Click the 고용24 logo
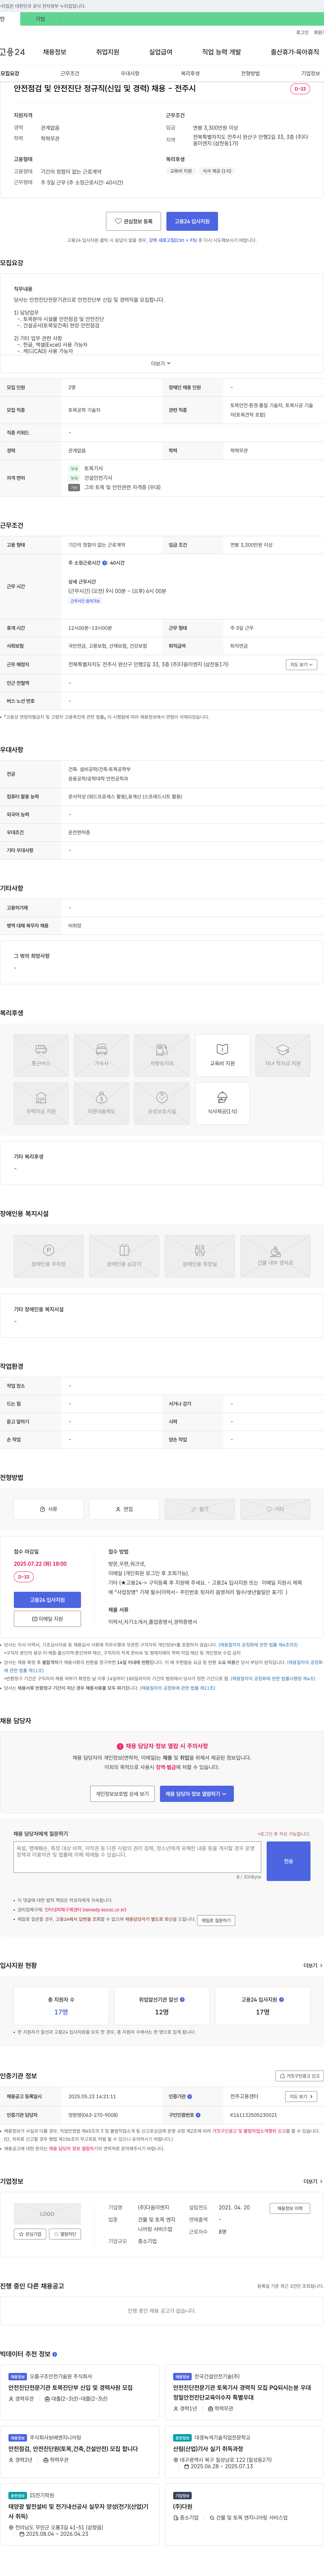 [x=12, y=52]
